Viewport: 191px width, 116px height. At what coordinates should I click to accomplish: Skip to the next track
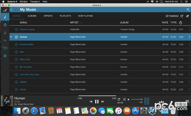(x=103, y=101)
